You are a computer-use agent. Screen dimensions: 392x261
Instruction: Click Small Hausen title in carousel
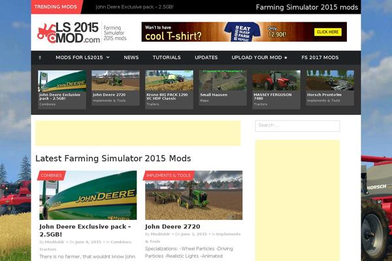click(x=214, y=95)
